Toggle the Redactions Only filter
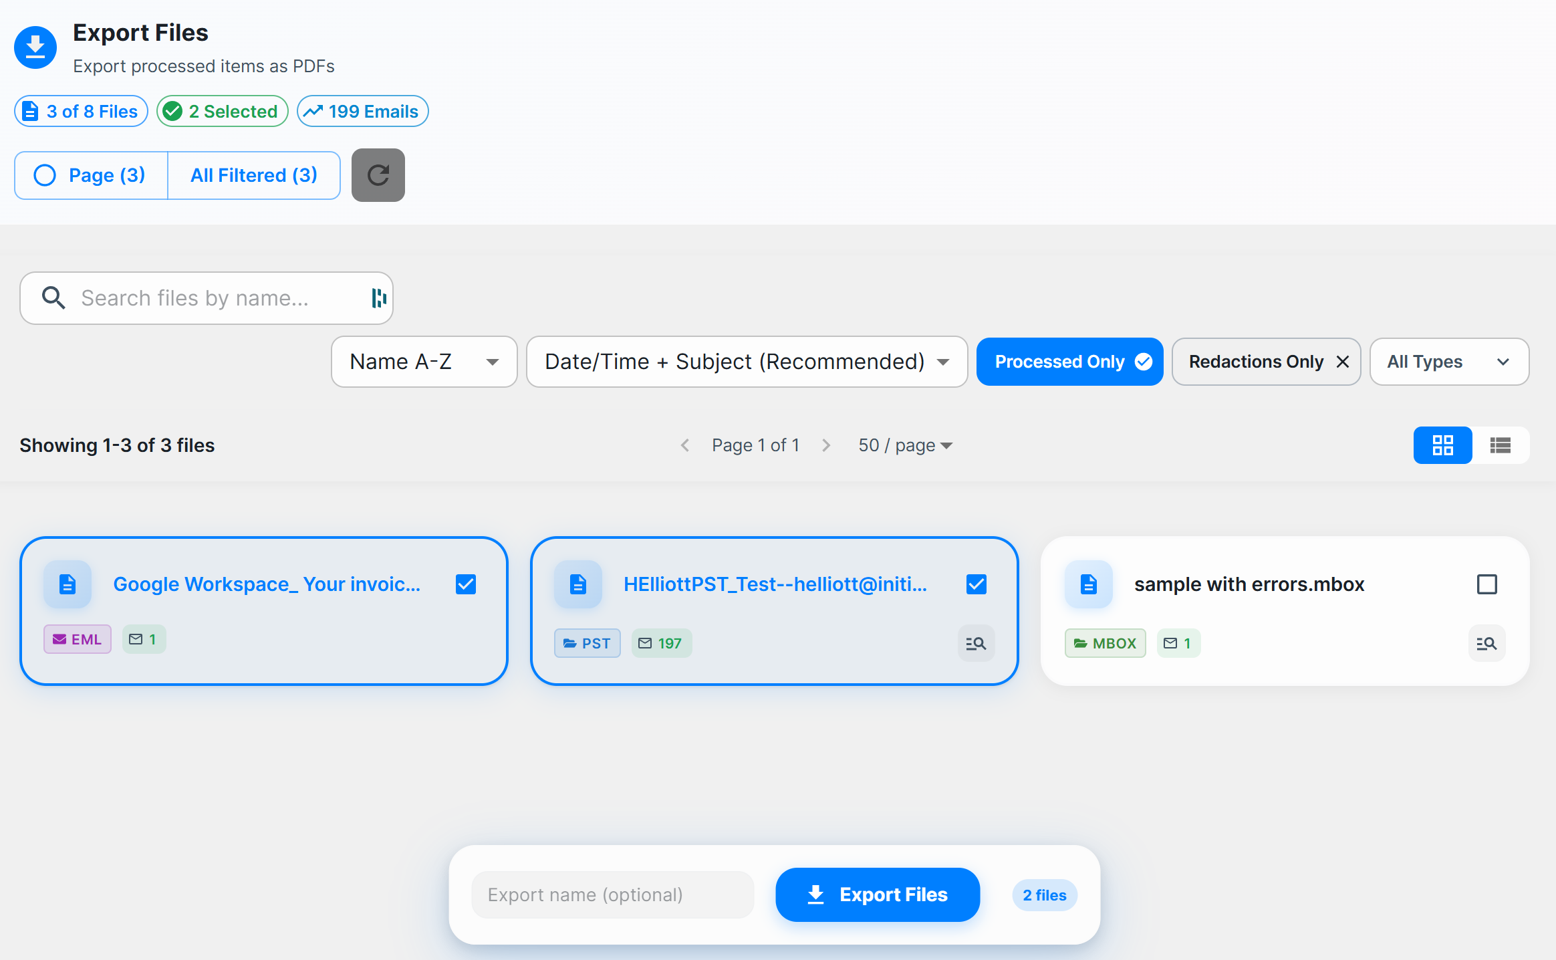 [x=1267, y=362]
